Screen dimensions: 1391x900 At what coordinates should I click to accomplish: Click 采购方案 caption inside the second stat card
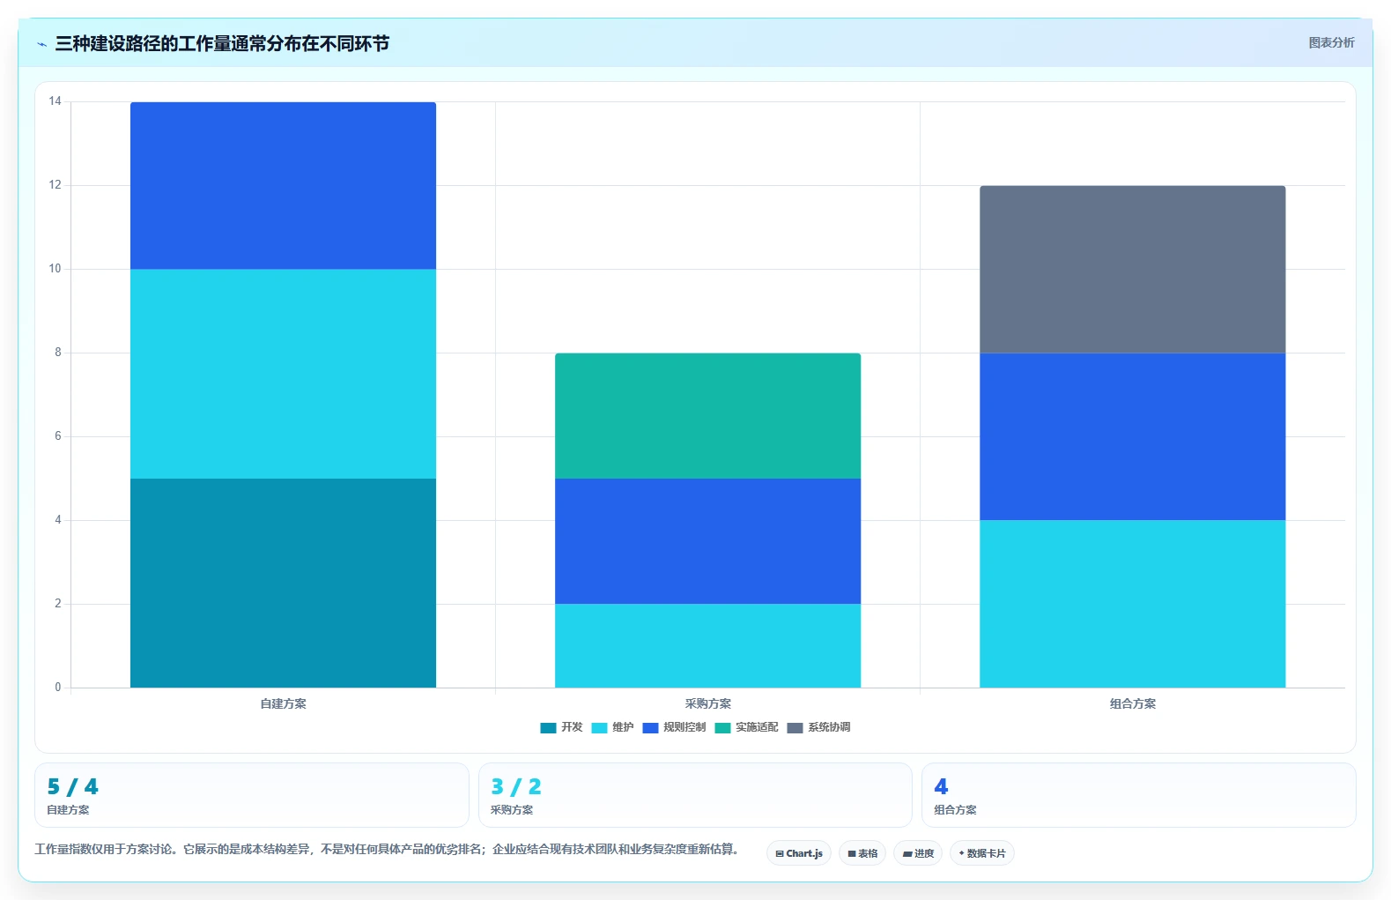tap(512, 809)
